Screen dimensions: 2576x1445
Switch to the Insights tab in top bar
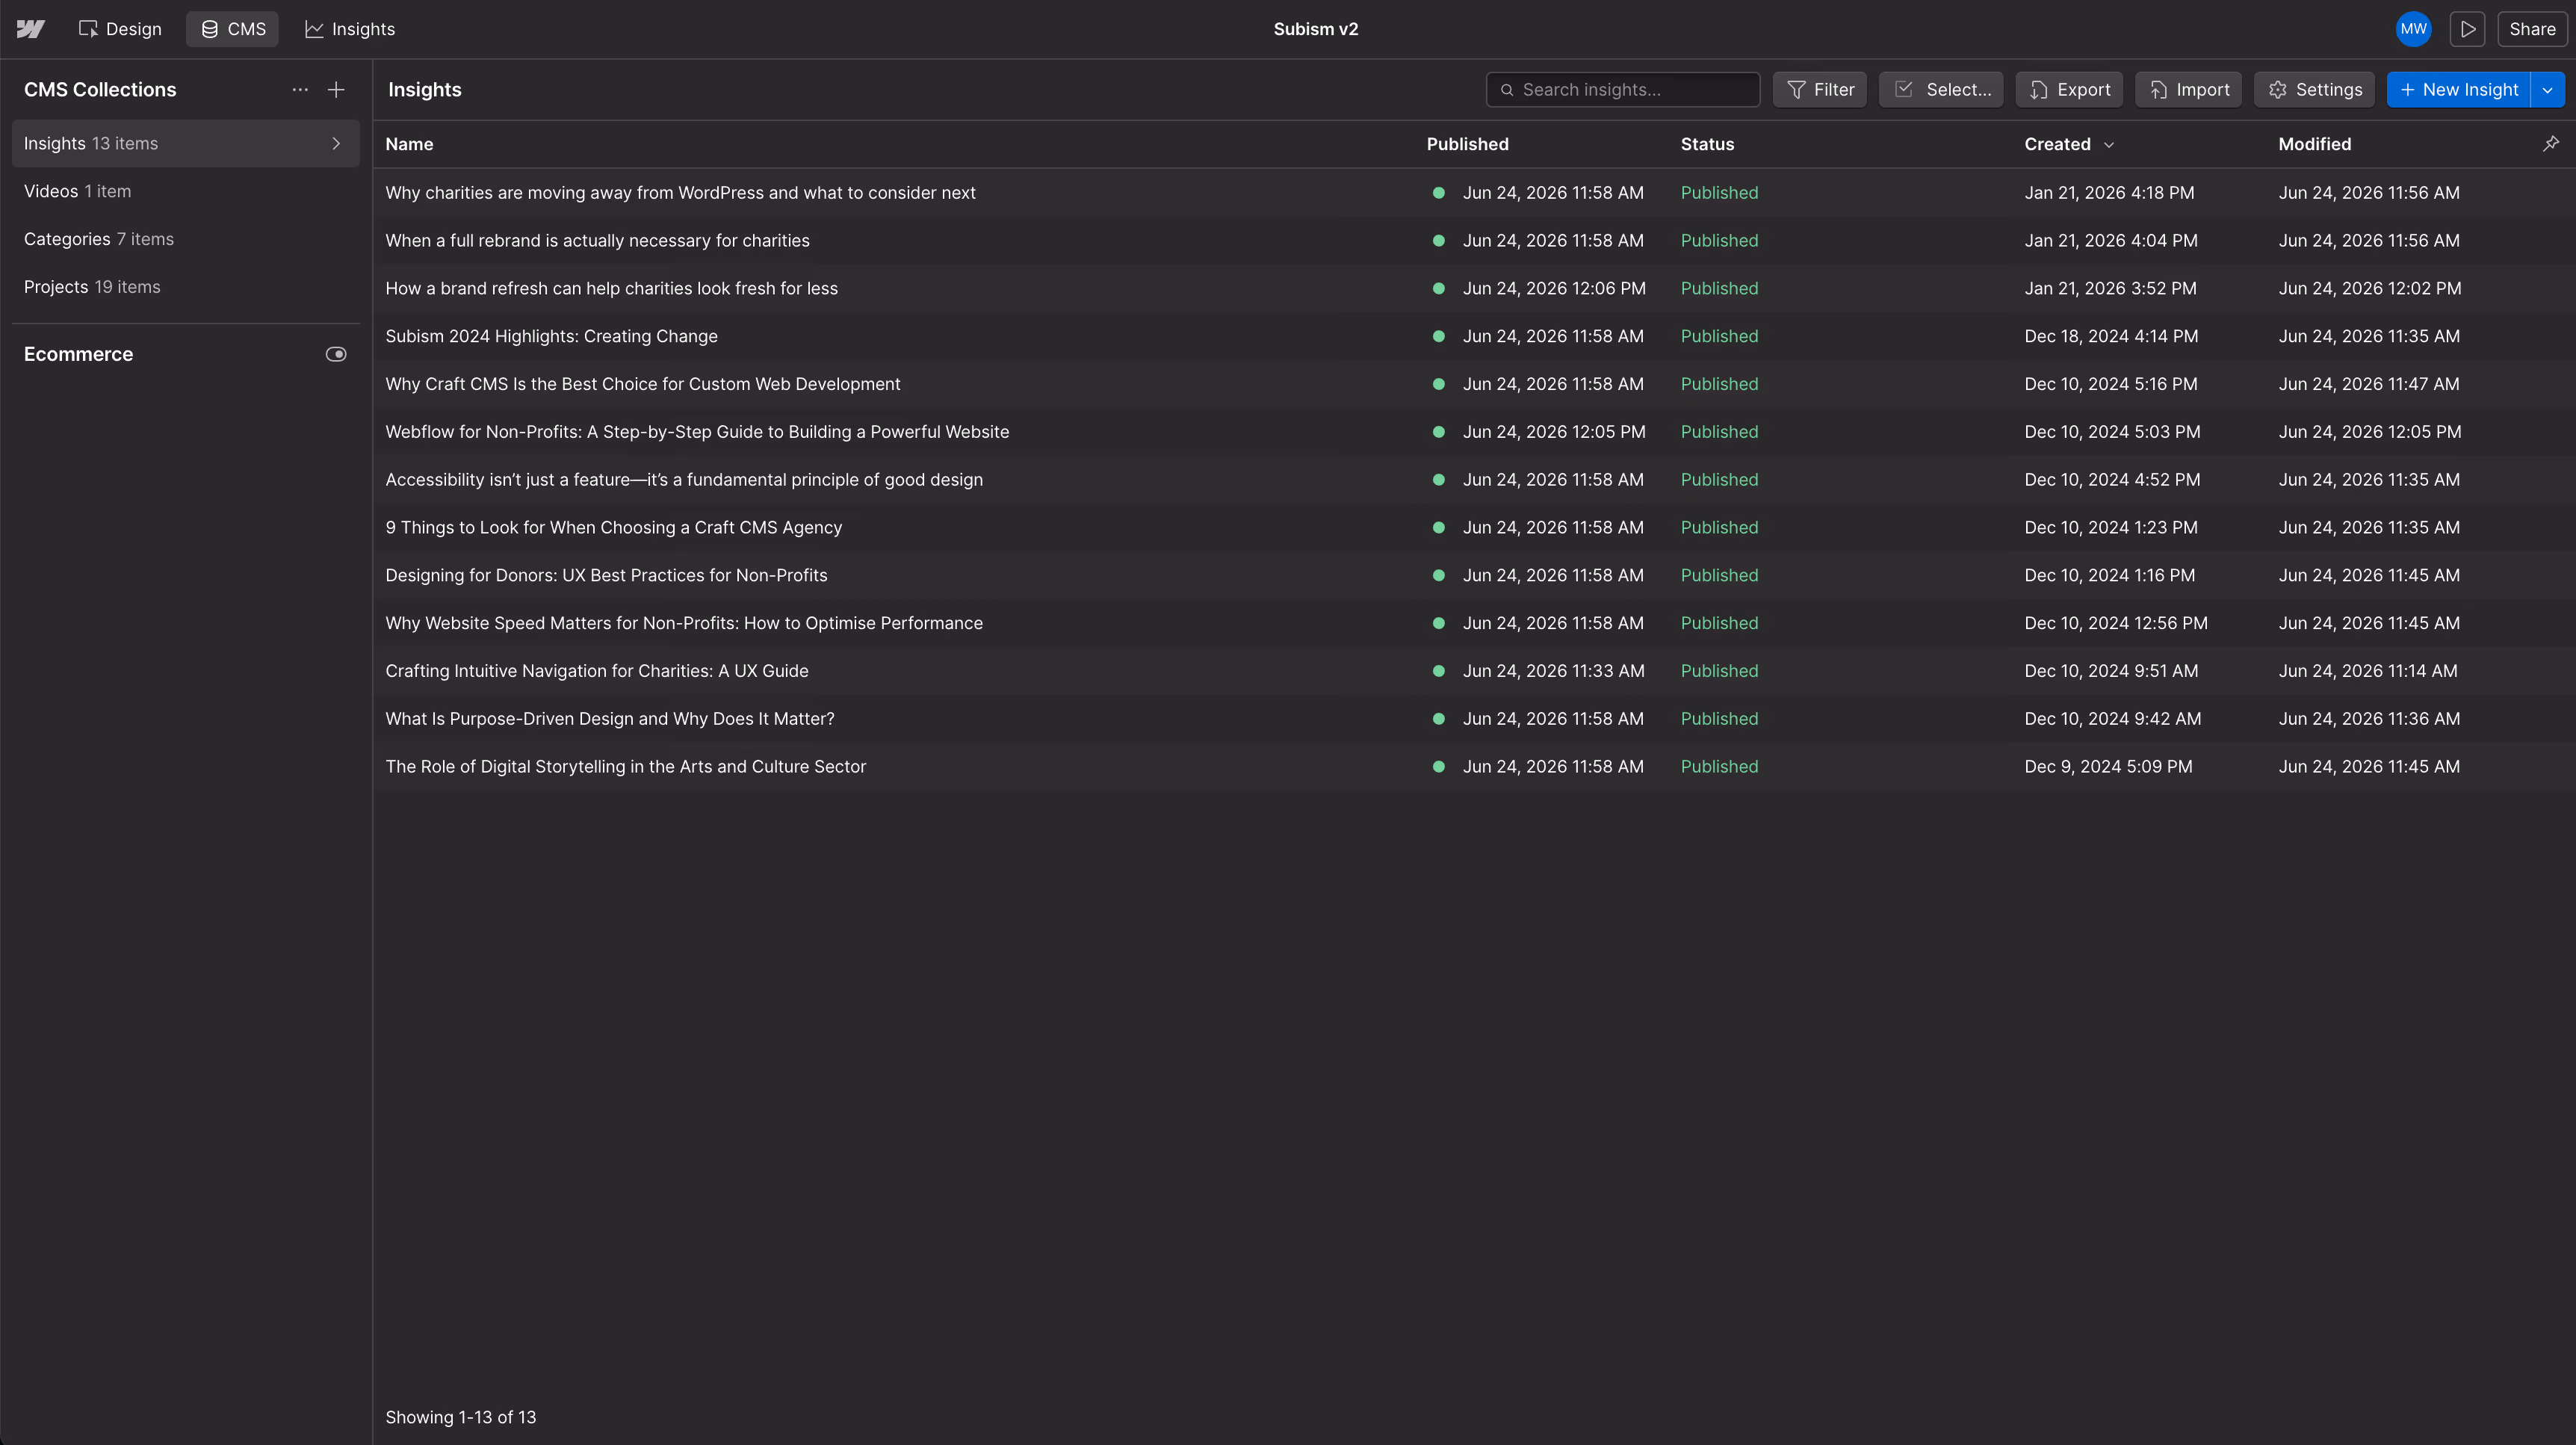350,29
